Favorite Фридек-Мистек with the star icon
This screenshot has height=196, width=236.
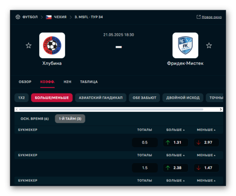(209, 46)
